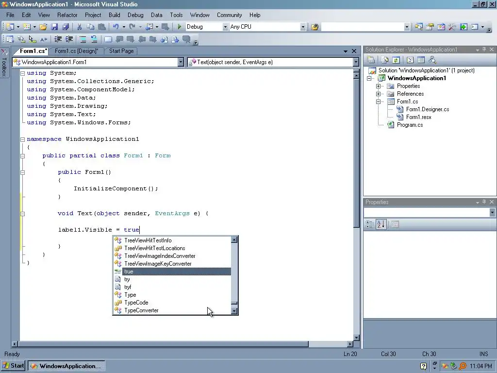Start debugging with the green play icon

(x=180, y=27)
